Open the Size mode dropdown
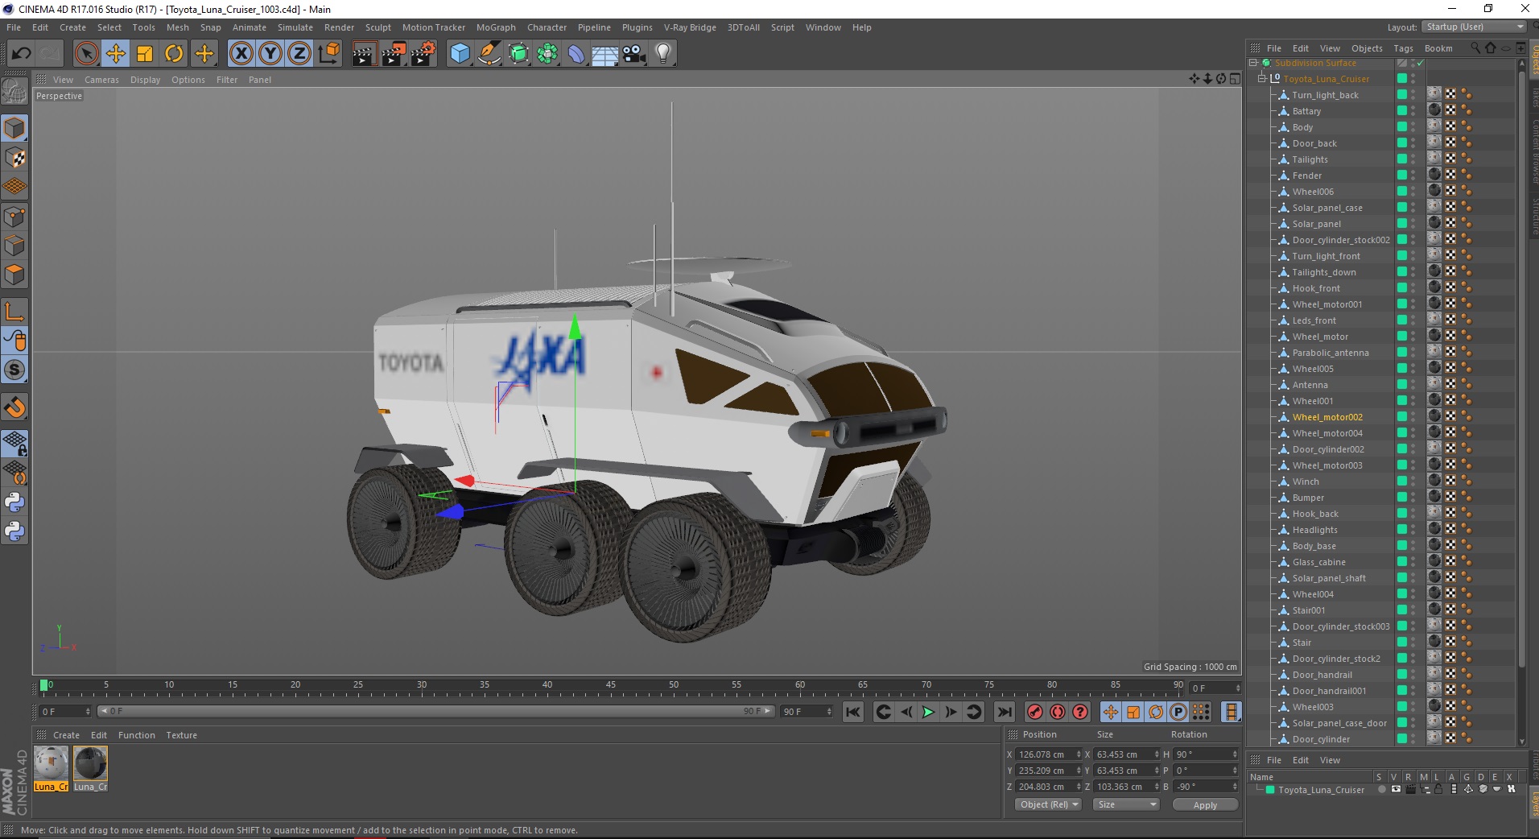Screen dimensions: 1539x839 pyautogui.click(x=1125, y=804)
